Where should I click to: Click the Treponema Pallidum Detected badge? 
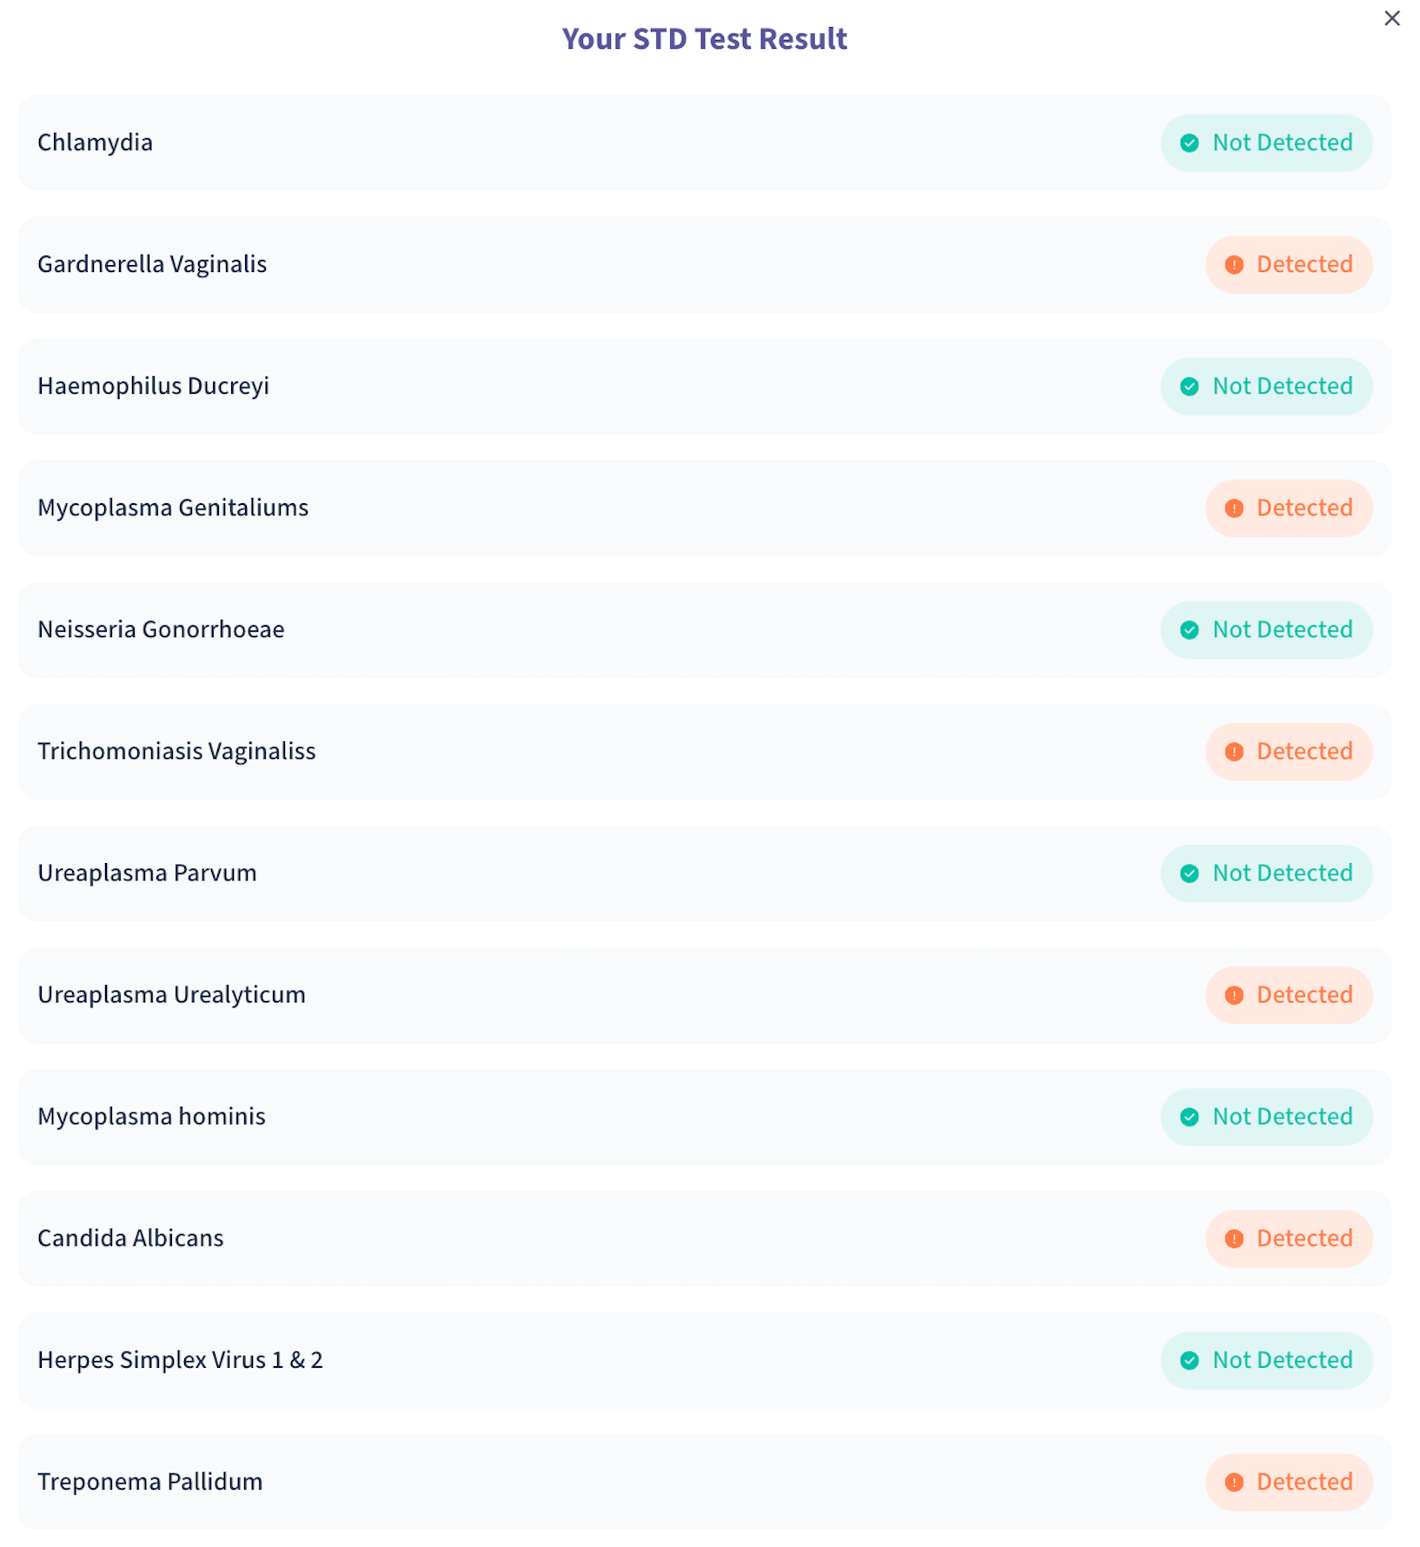tap(1289, 1482)
